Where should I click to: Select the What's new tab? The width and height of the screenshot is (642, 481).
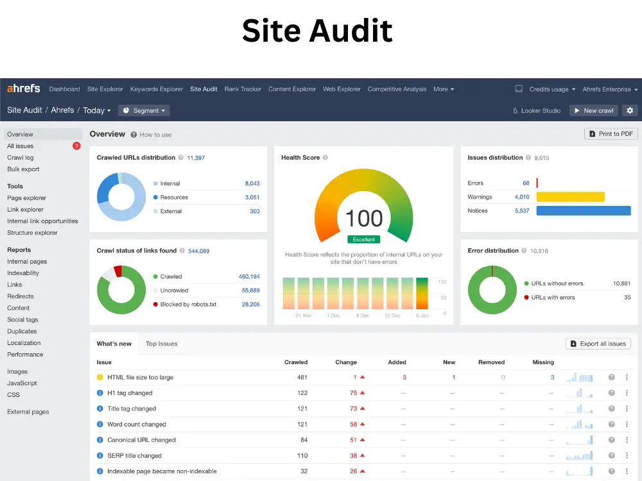pos(114,344)
